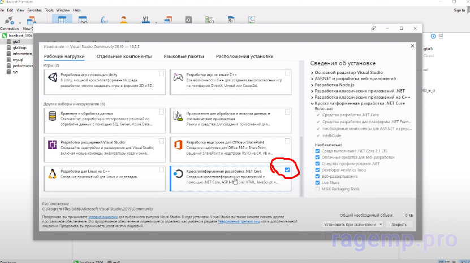Viewport: 470px width, 263px height.
Task: Enable MSIX Packaging Tools option
Action: pyautogui.click(x=317, y=189)
